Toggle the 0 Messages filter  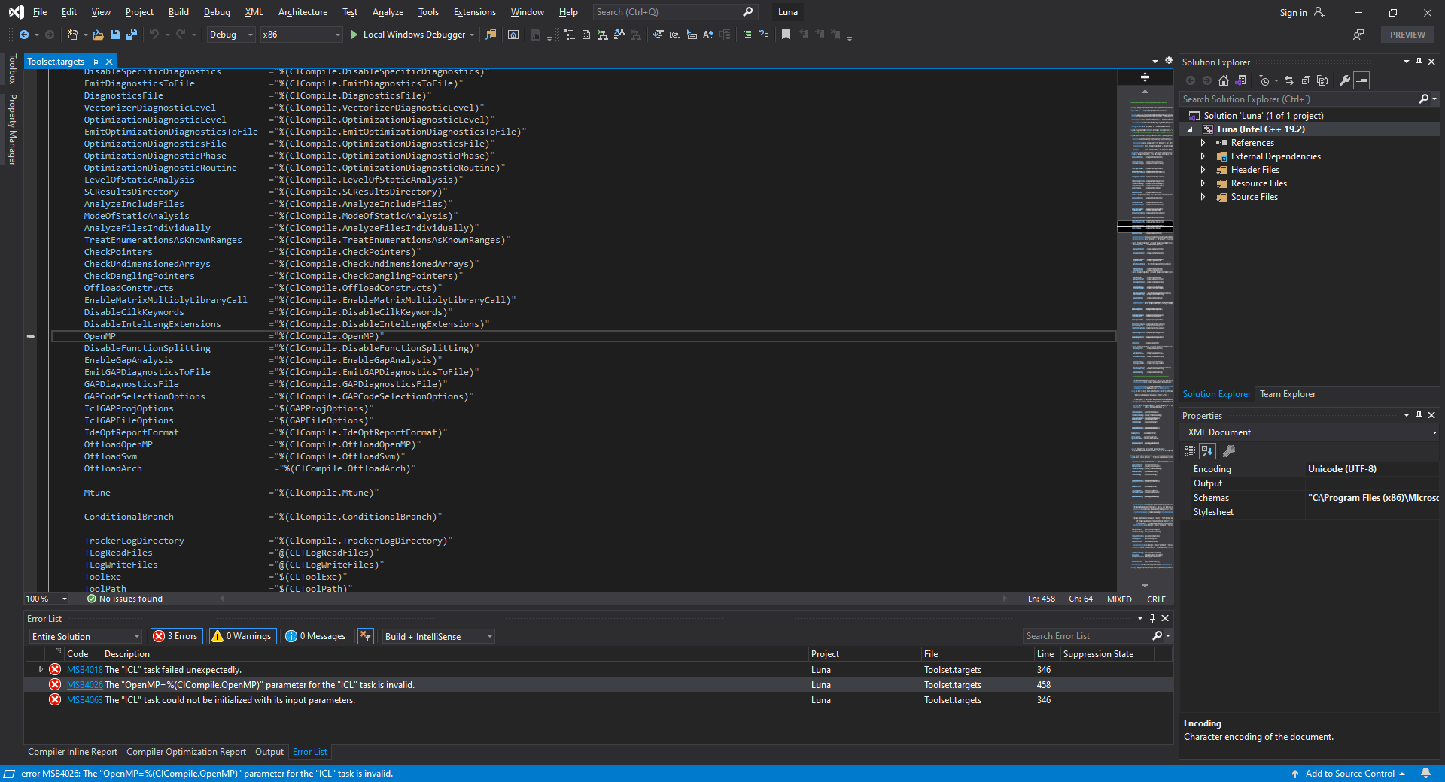pos(315,636)
